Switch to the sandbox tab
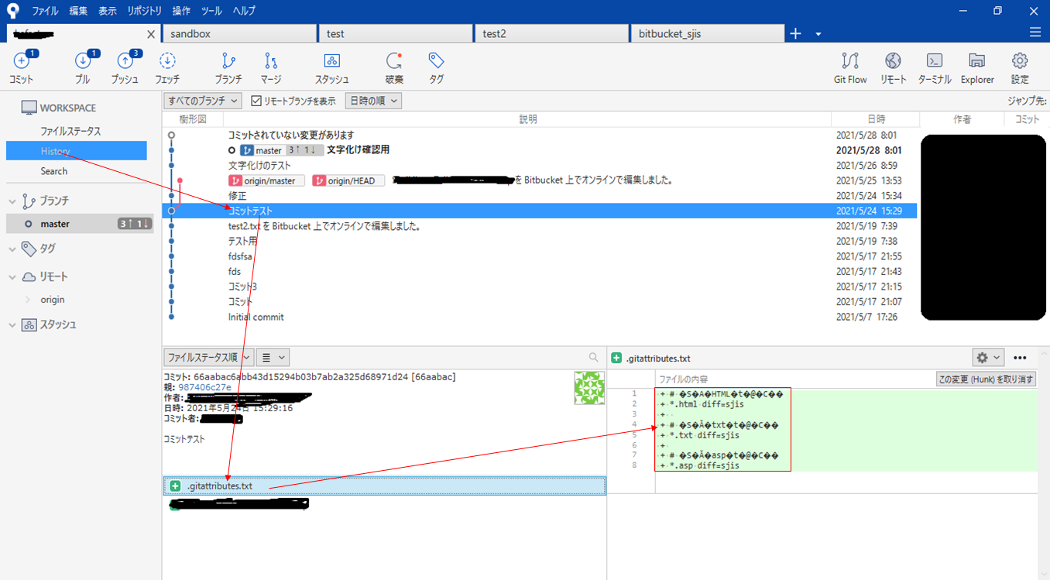The height and width of the screenshot is (580, 1050). 240,33
